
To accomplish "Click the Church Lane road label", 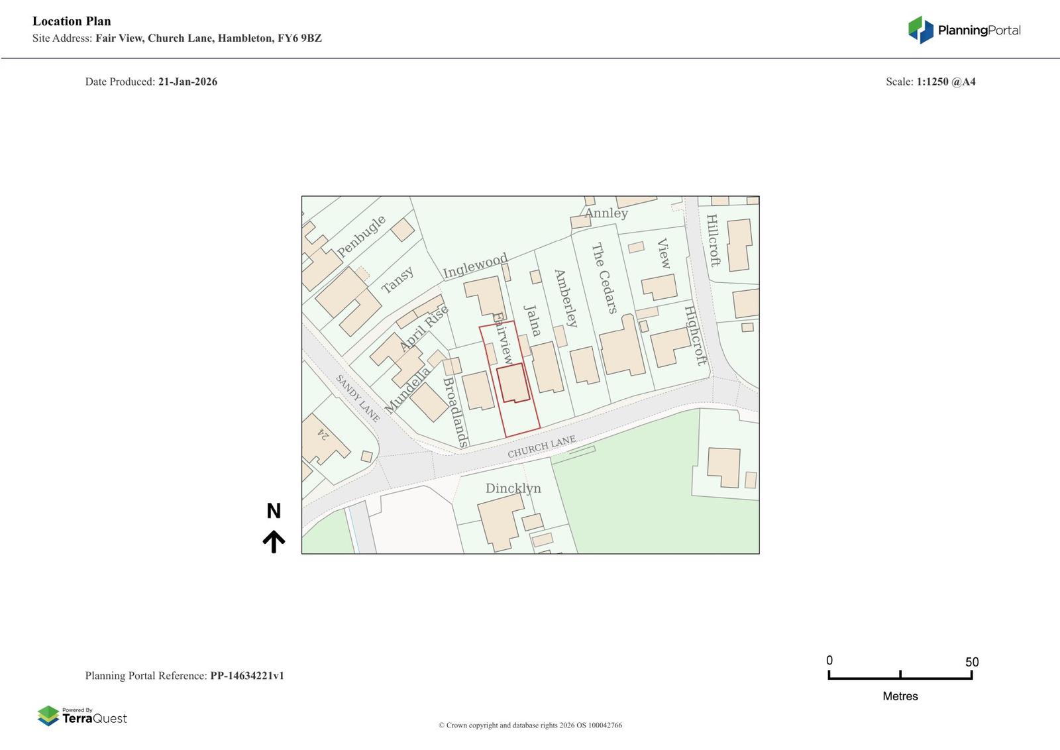I will (541, 447).
